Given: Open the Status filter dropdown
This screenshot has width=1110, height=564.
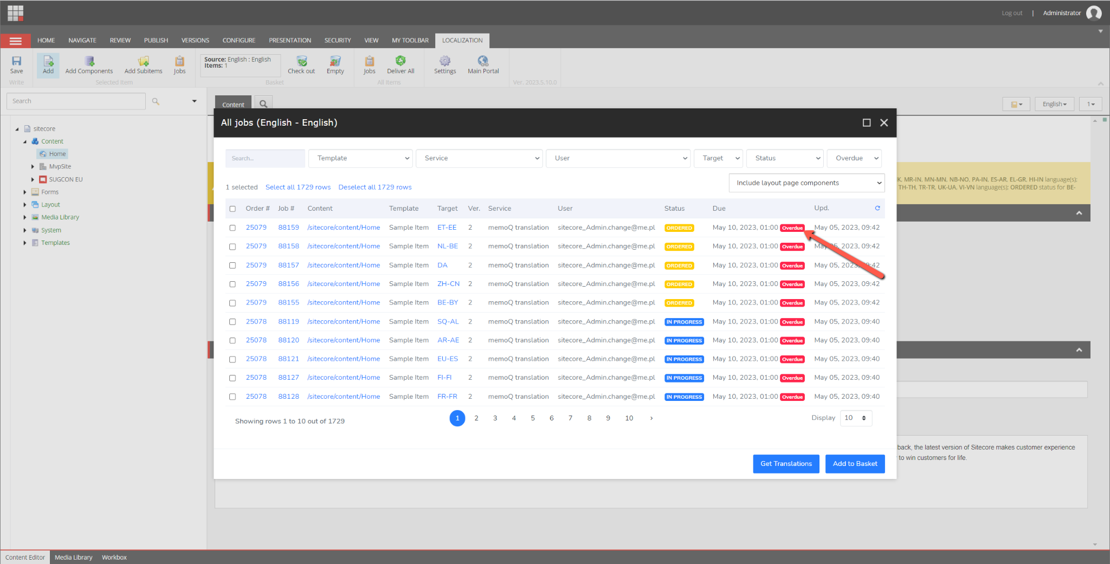Looking at the screenshot, I should (785, 158).
